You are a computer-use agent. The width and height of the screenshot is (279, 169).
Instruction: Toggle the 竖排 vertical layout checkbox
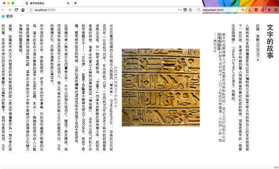pyautogui.click(x=3, y=17)
